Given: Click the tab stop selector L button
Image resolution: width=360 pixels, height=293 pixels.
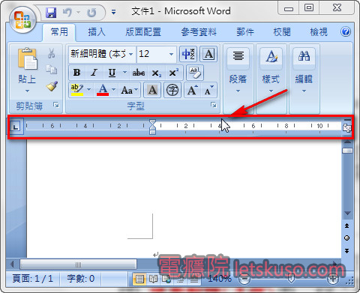Looking at the screenshot, I should pyautogui.click(x=16, y=126).
